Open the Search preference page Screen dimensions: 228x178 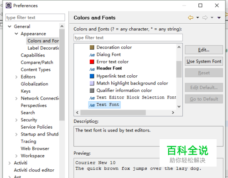[x=28, y=113]
